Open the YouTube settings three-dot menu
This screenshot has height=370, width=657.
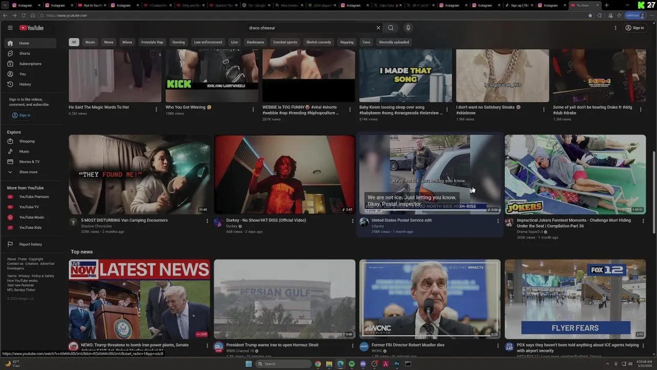tap(615, 28)
